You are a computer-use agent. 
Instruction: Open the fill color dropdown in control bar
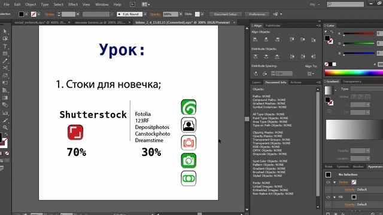pos(26,14)
